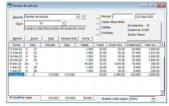Toggle the Periodo checkbox
This screenshot has width=169, height=106.
pyautogui.click(x=97, y=17)
